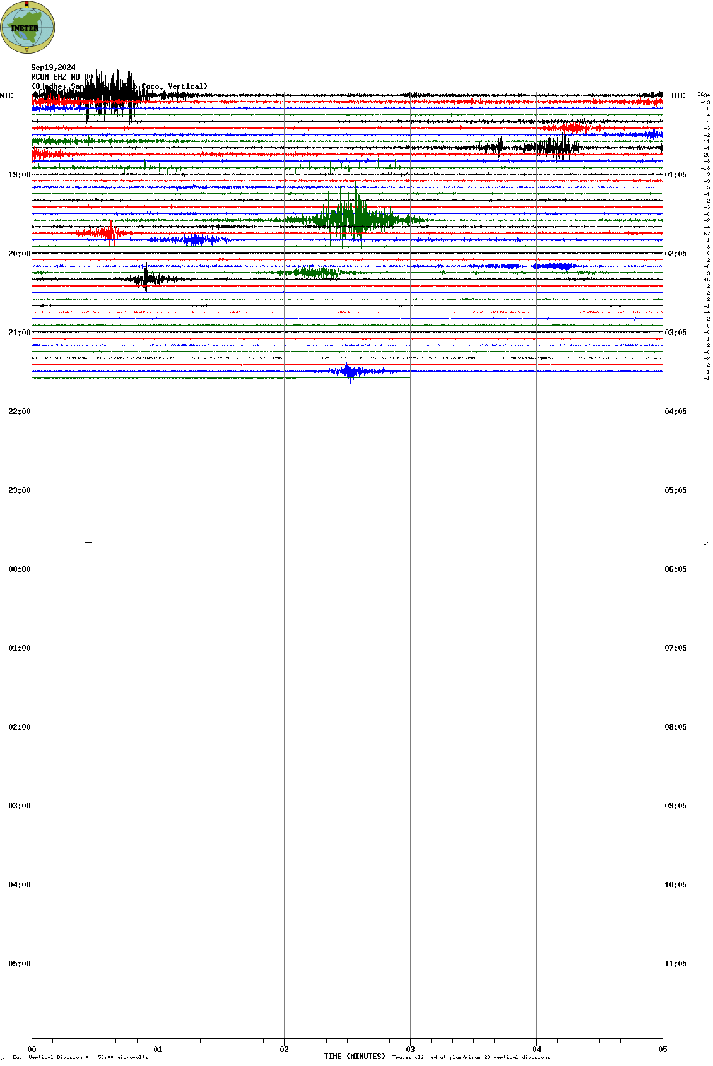
Task: Click the INETER logo
Action: [x=27, y=27]
